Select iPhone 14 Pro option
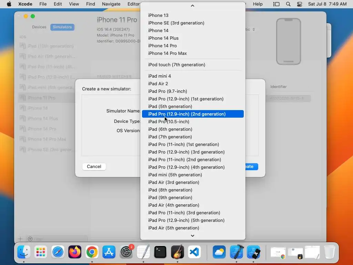 point(193,46)
